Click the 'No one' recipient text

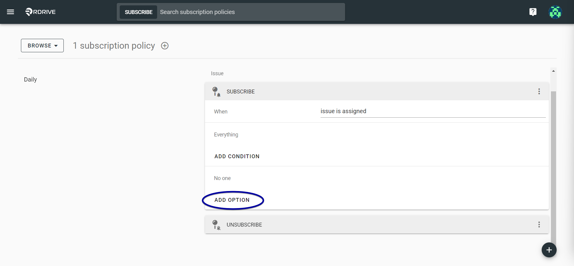(222, 178)
